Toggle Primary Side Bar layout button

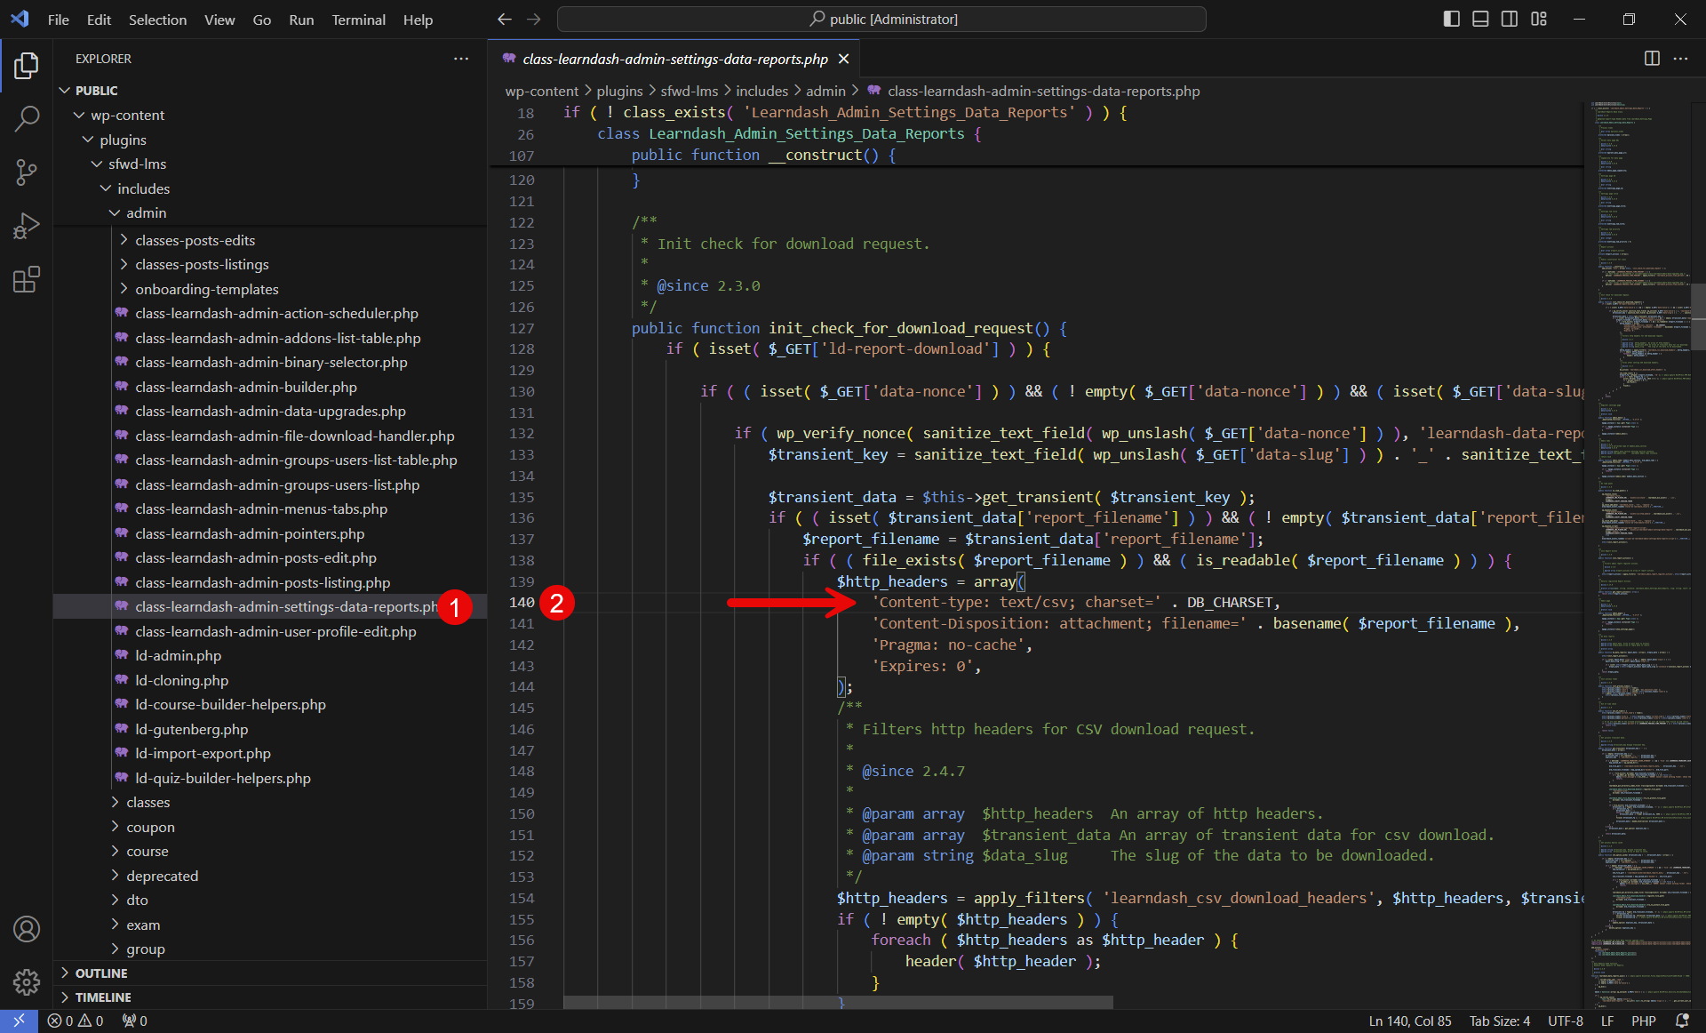[x=1451, y=19]
